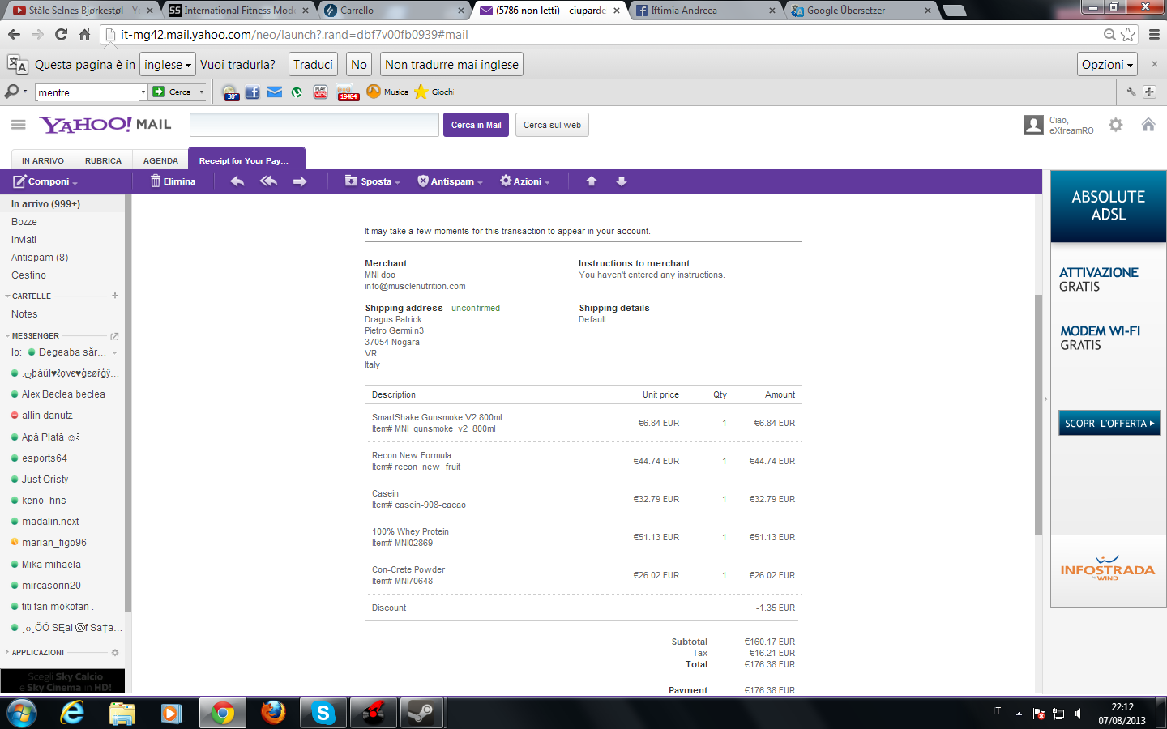The width and height of the screenshot is (1167, 729).
Task: Open the Azioni actions dropdown
Action: click(x=525, y=181)
